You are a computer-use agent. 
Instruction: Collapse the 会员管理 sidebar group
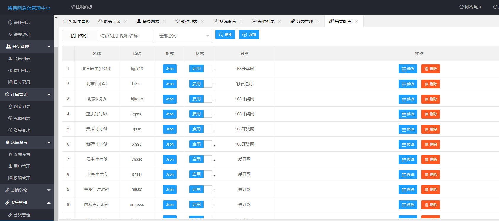tap(27, 46)
